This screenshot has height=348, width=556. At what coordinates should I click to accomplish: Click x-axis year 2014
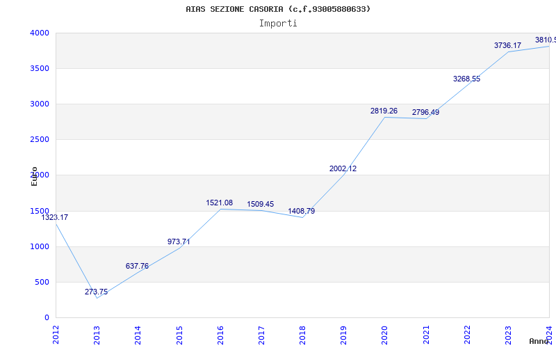[x=138, y=335]
